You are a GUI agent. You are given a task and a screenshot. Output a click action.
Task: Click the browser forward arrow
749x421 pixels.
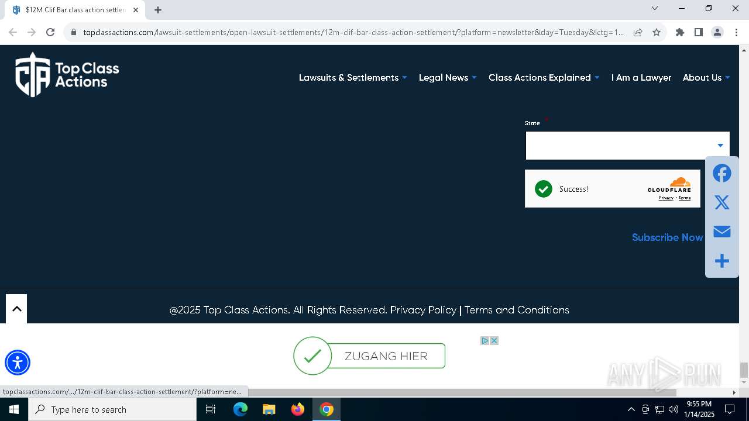(32, 32)
